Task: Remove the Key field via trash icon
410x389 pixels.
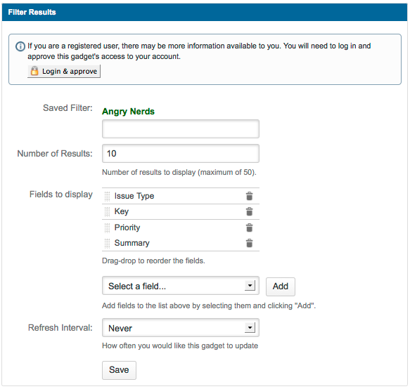Action: coord(250,211)
